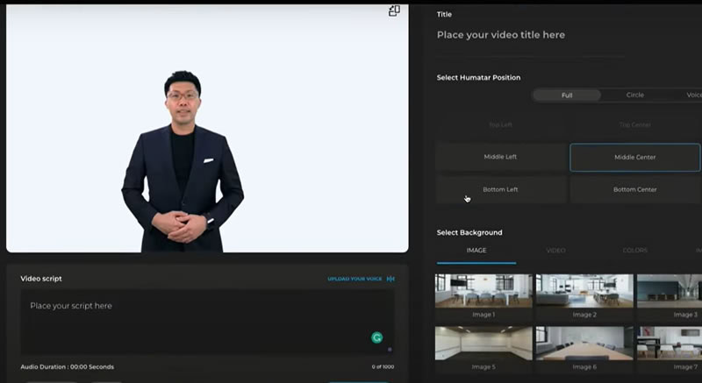Choose Middle Left humatar position

tap(500, 157)
